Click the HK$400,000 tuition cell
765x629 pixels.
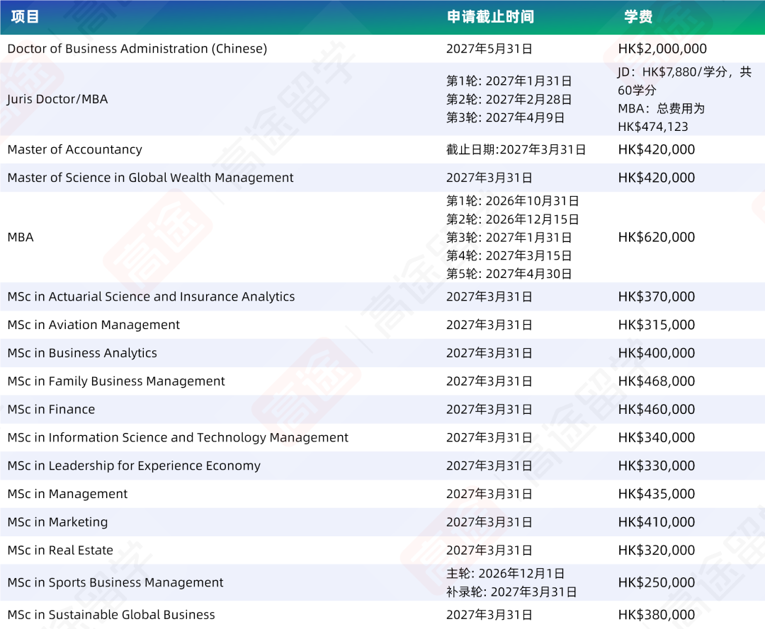click(x=656, y=353)
